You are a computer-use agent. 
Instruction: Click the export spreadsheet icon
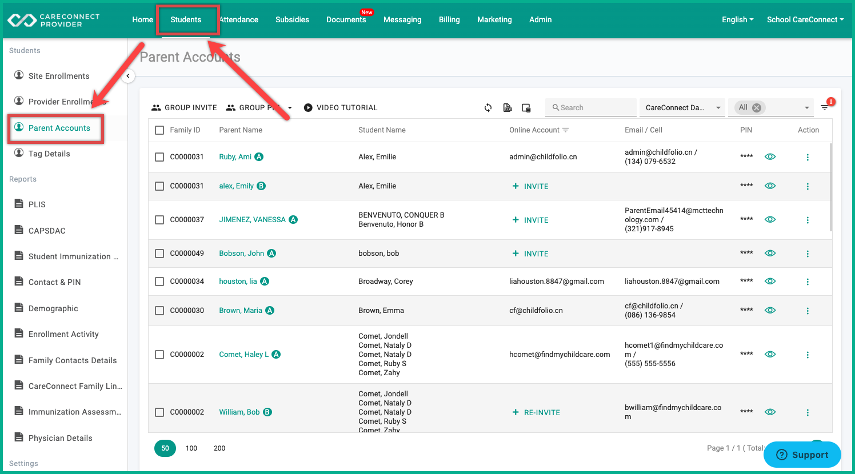508,107
